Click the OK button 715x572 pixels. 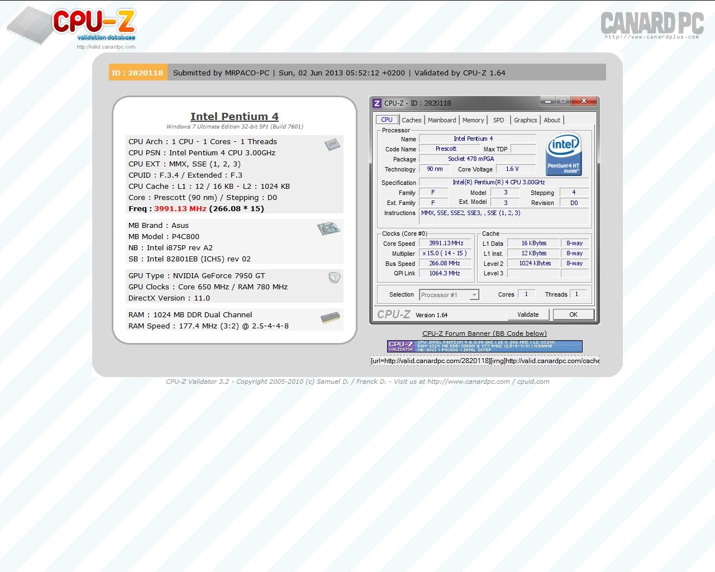pyautogui.click(x=573, y=314)
